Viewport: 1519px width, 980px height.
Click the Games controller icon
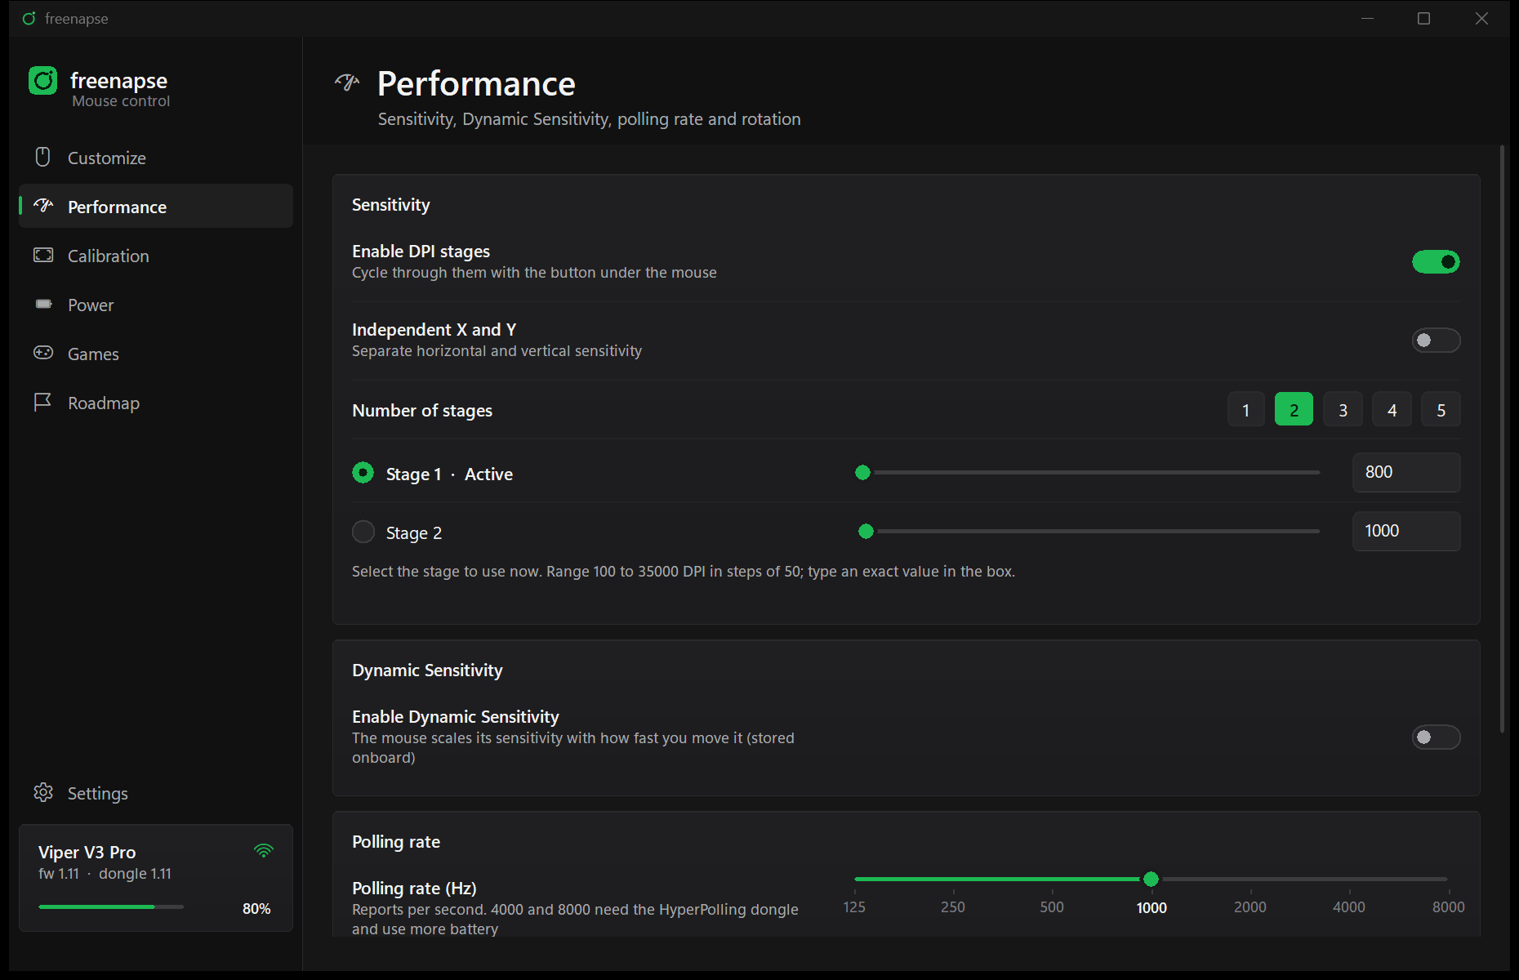pyautogui.click(x=43, y=353)
